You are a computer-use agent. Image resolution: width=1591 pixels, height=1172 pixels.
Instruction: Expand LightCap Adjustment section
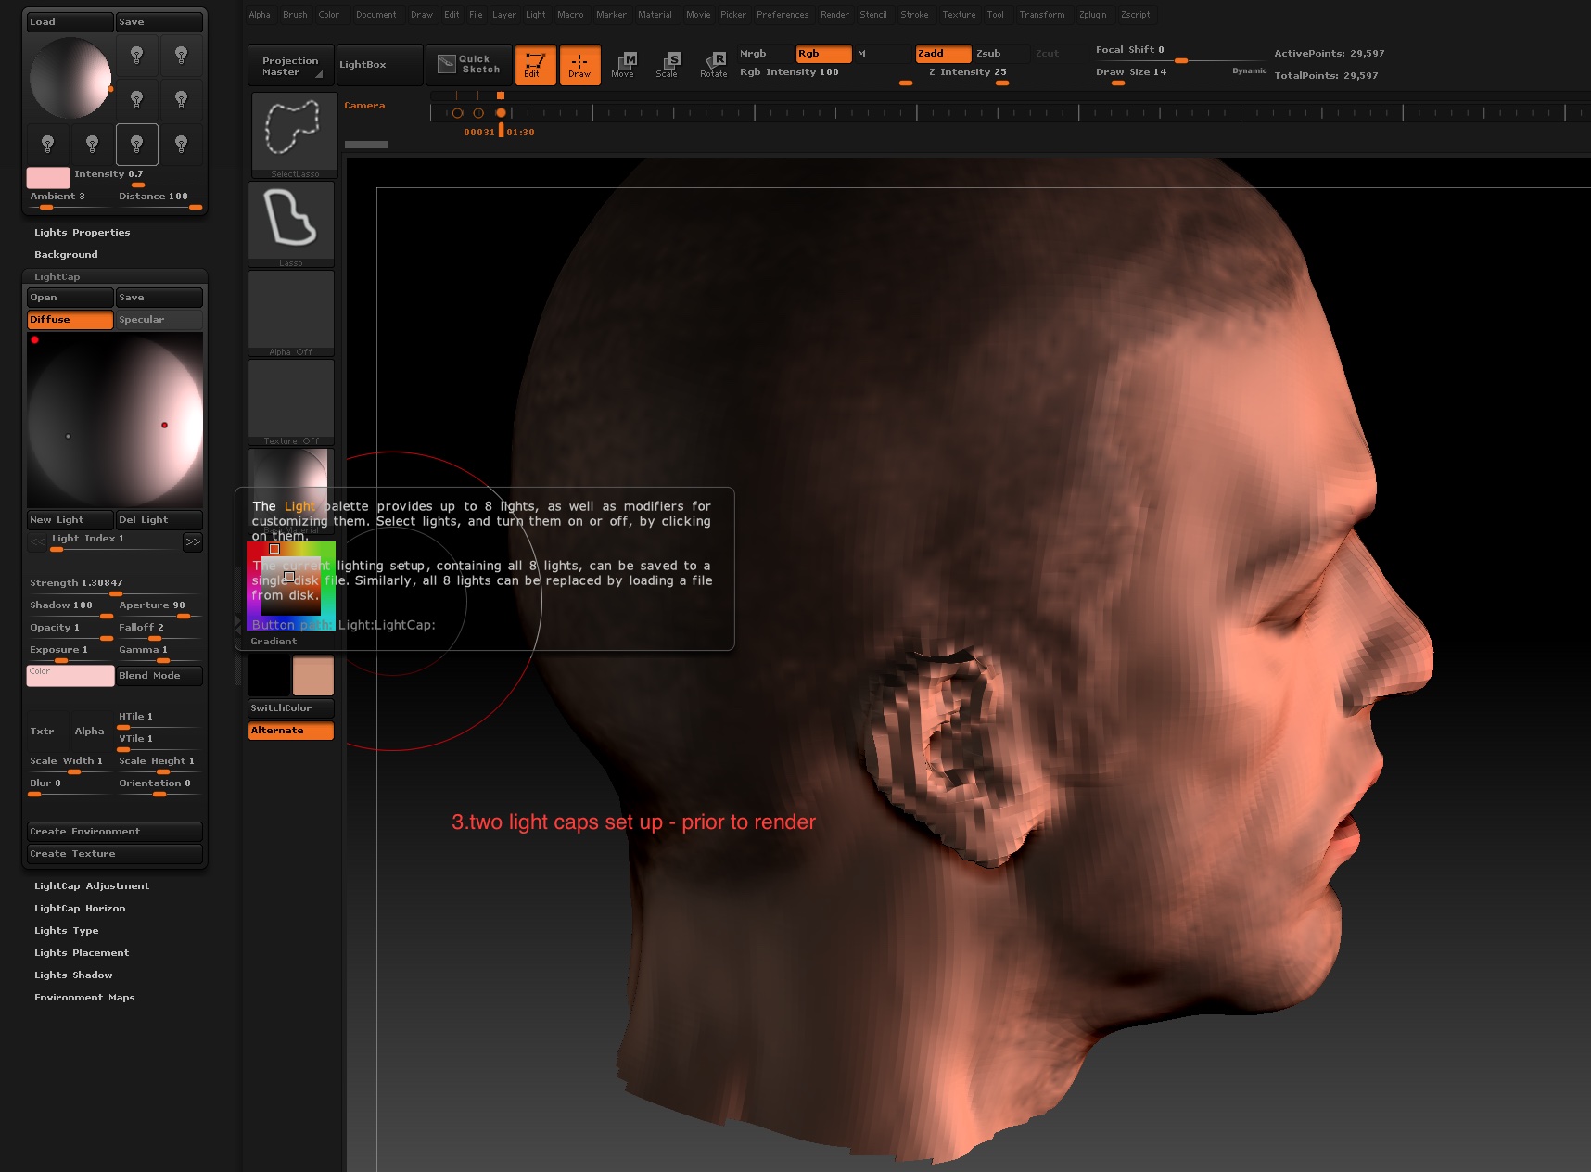(x=92, y=886)
